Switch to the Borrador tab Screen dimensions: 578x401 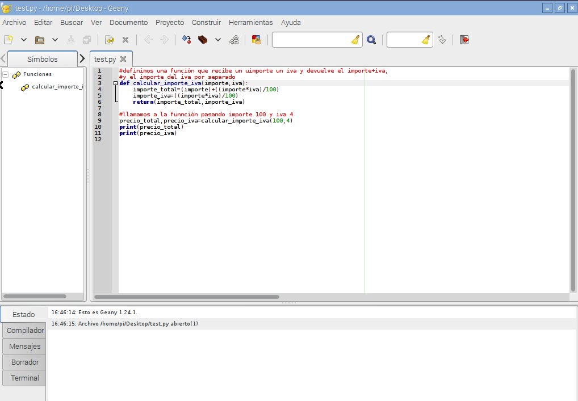[24, 362]
